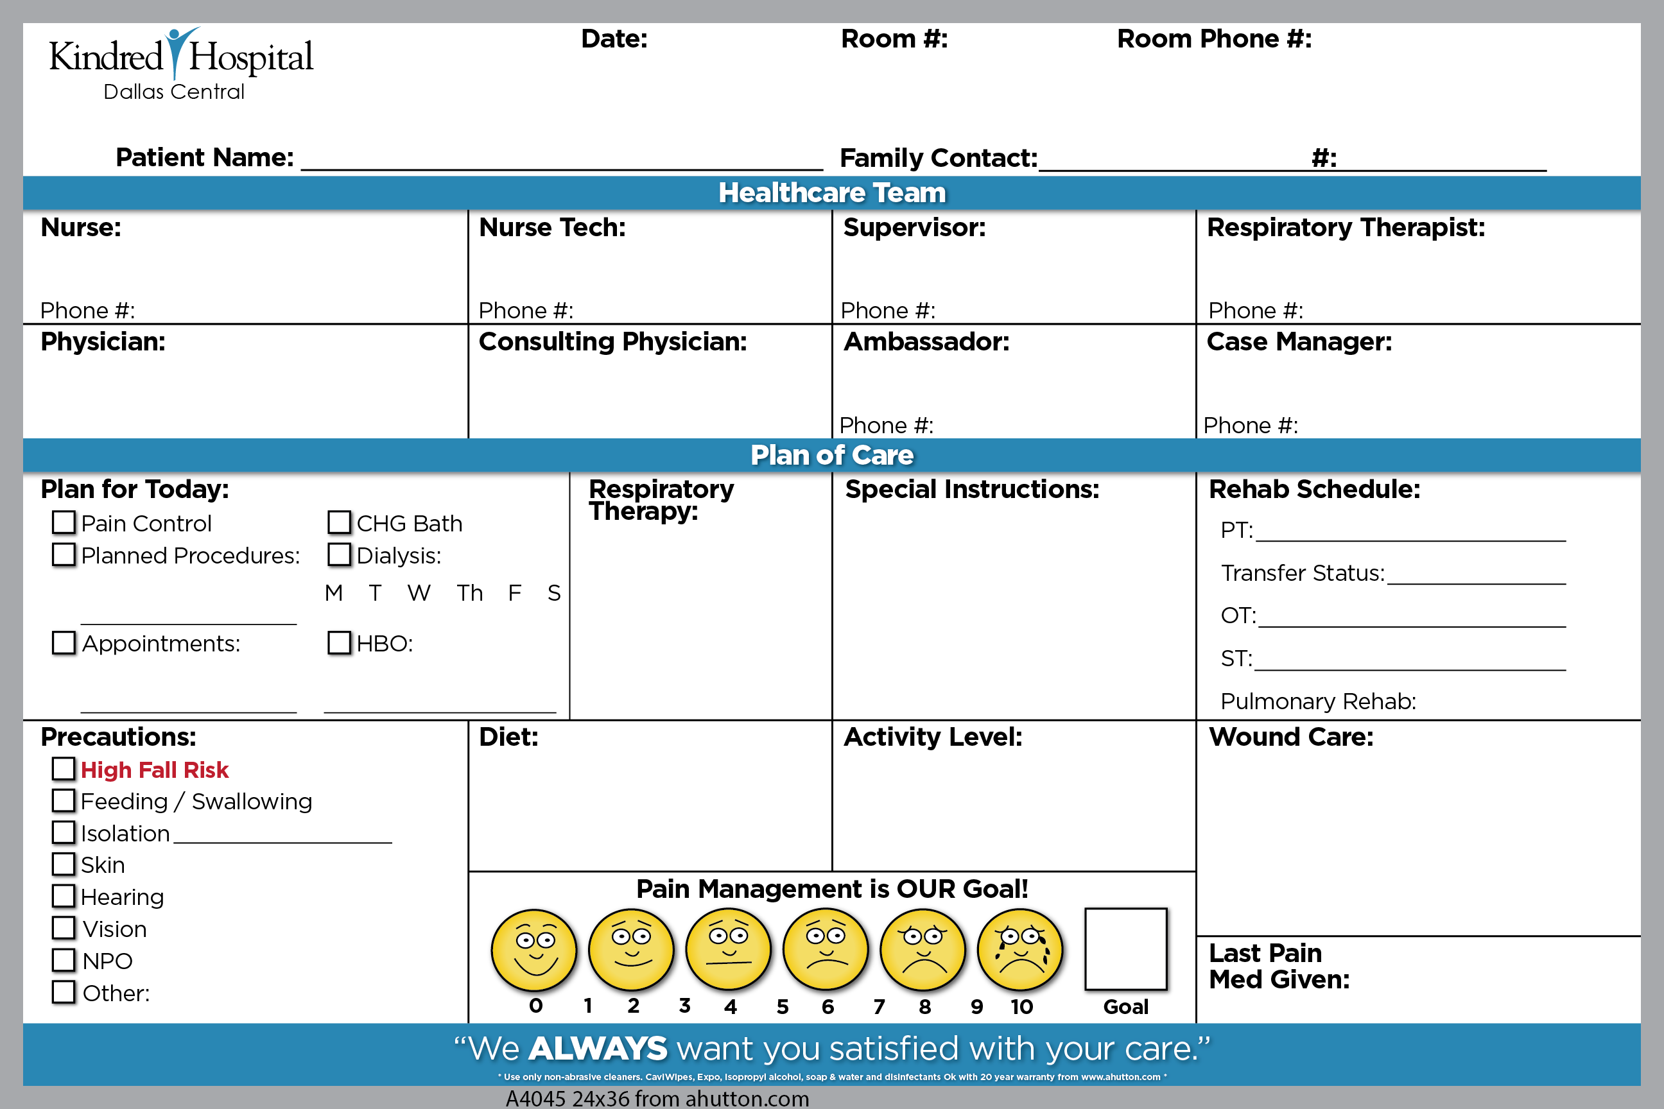Check the Planned Procedures box
Viewport: 1664px width, 1109px height.
pyautogui.click(x=64, y=554)
